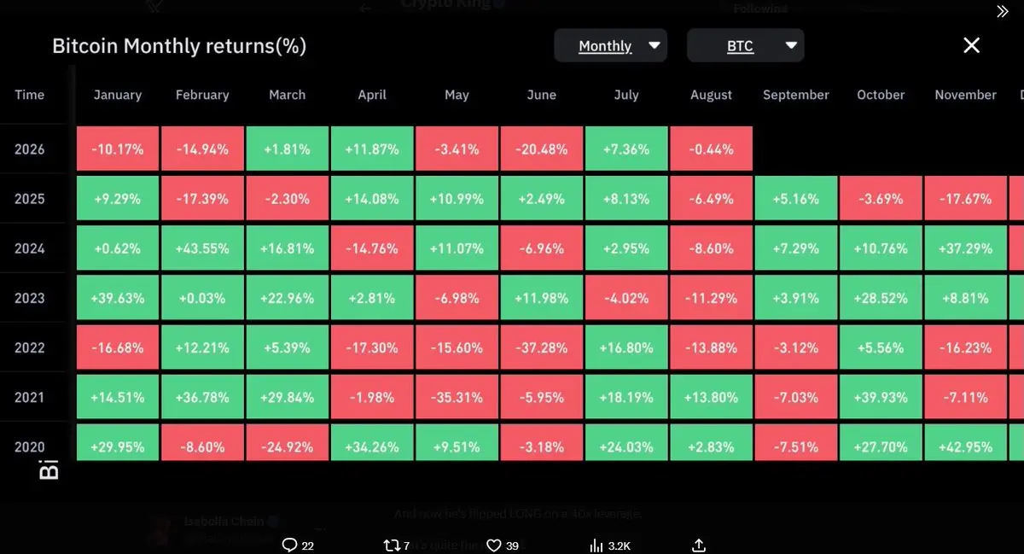1024x554 pixels.
Task: Click the +43.55% February 2024 cell
Action: [x=202, y=248]
